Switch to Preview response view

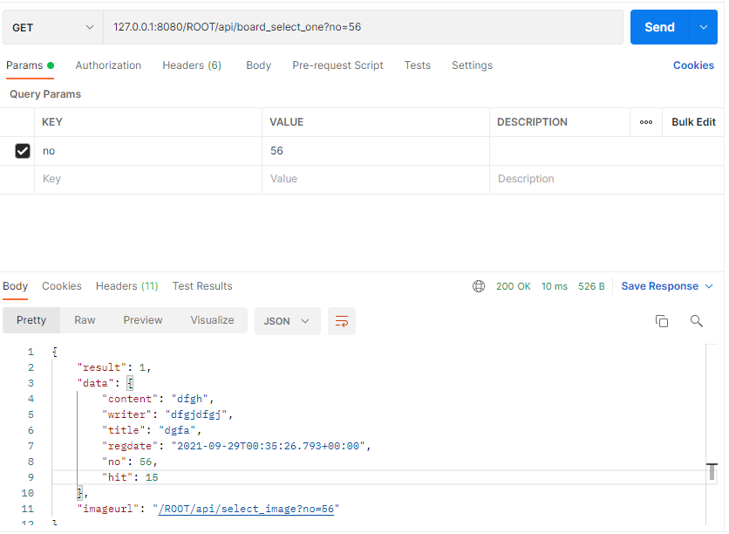coord(143,320)
